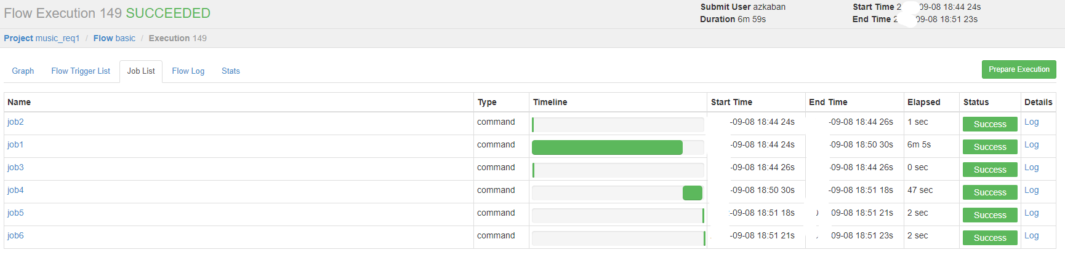Click the Success status badge for job3
This screenshot has width=1065, height=255.
point(990,170)
